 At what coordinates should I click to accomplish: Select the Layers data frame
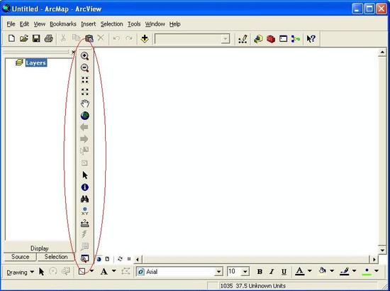[x=36, y=62]
